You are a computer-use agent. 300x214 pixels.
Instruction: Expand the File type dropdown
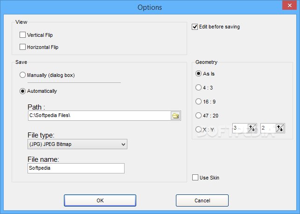pos(77,144)
